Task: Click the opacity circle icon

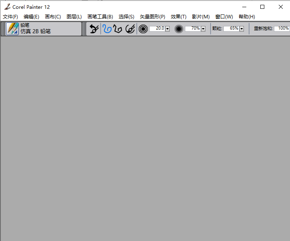Action: [x=179, y=29]
